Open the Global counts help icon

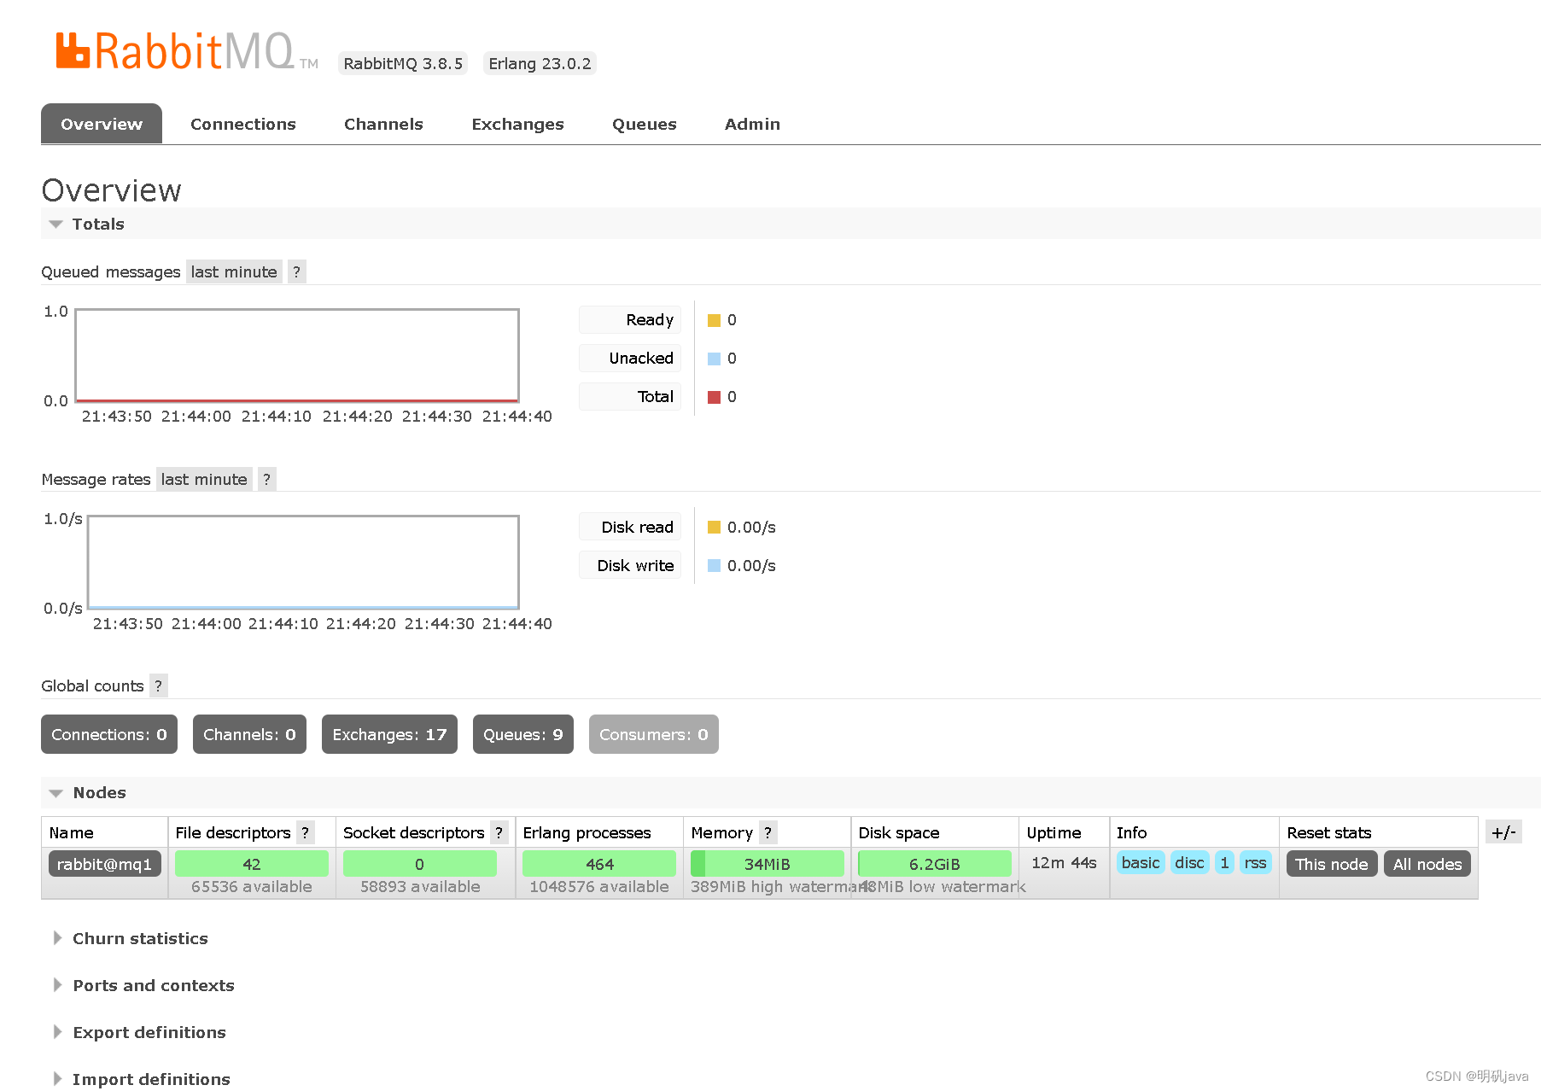pos(158,686)
